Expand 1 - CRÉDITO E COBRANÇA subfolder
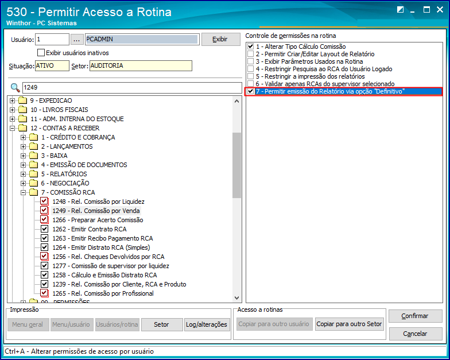This screenshot has width=450, height=360. click(x=23, y=138)
